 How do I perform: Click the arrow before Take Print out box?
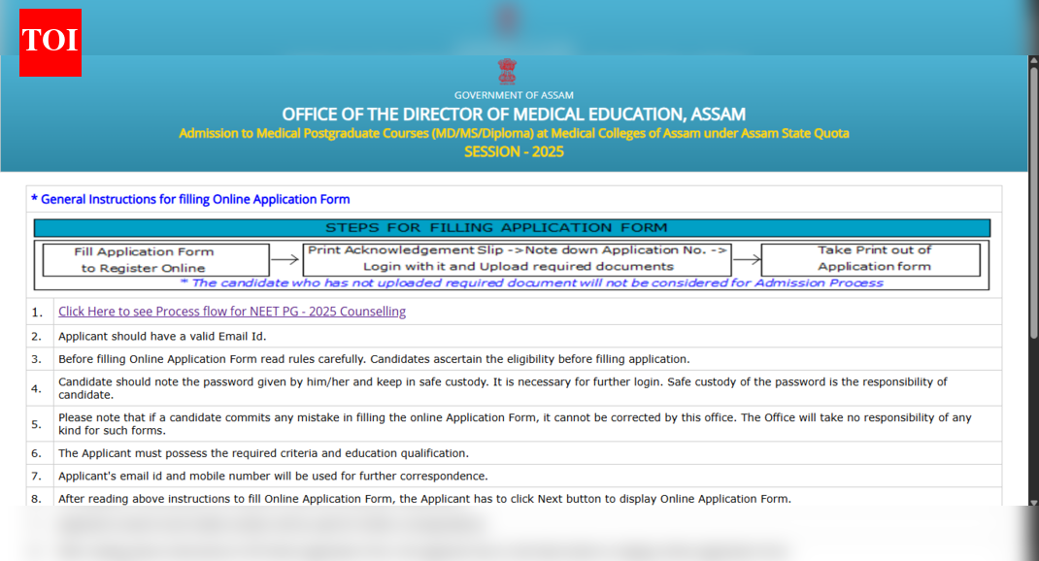745,258
